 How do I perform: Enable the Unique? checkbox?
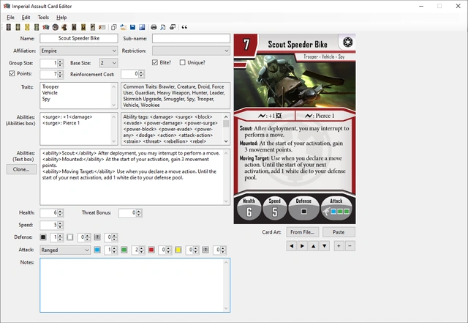(183, 63)
